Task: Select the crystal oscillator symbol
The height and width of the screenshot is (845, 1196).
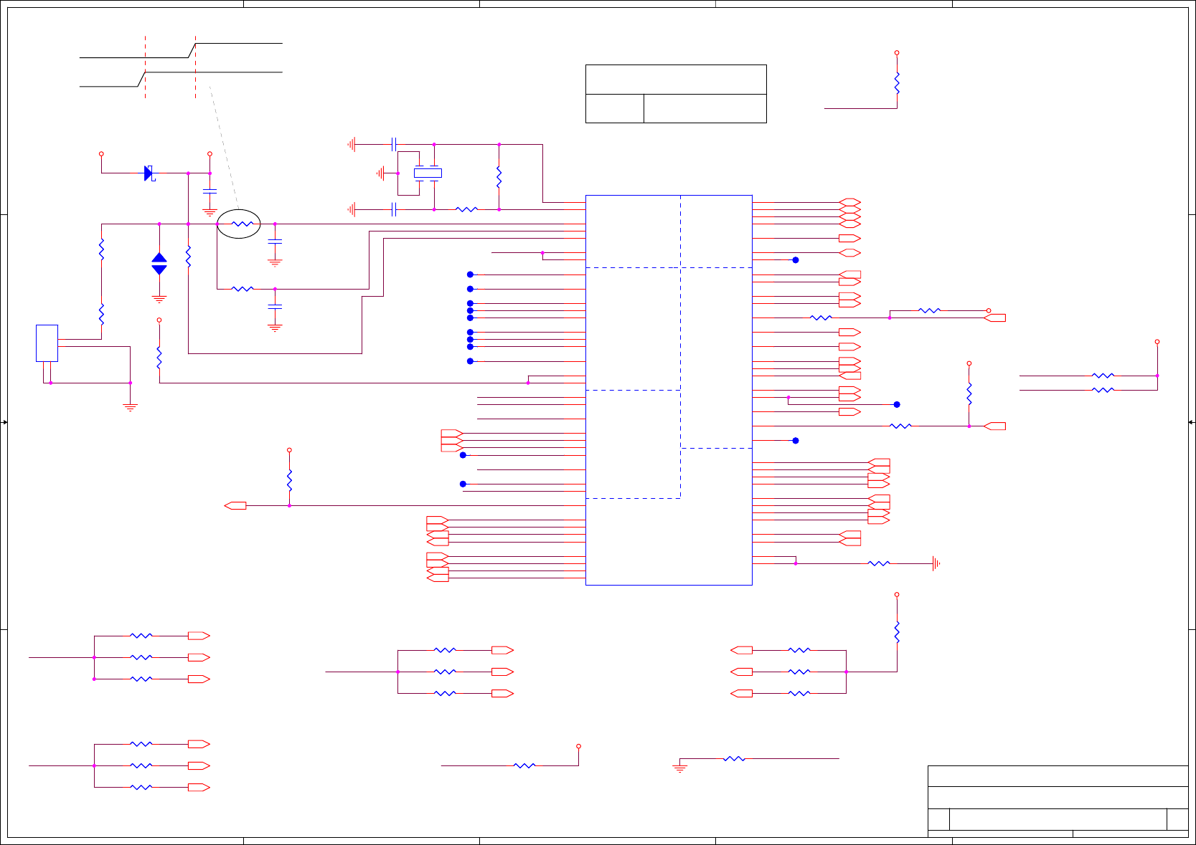Action: click(x=428, y=173)
